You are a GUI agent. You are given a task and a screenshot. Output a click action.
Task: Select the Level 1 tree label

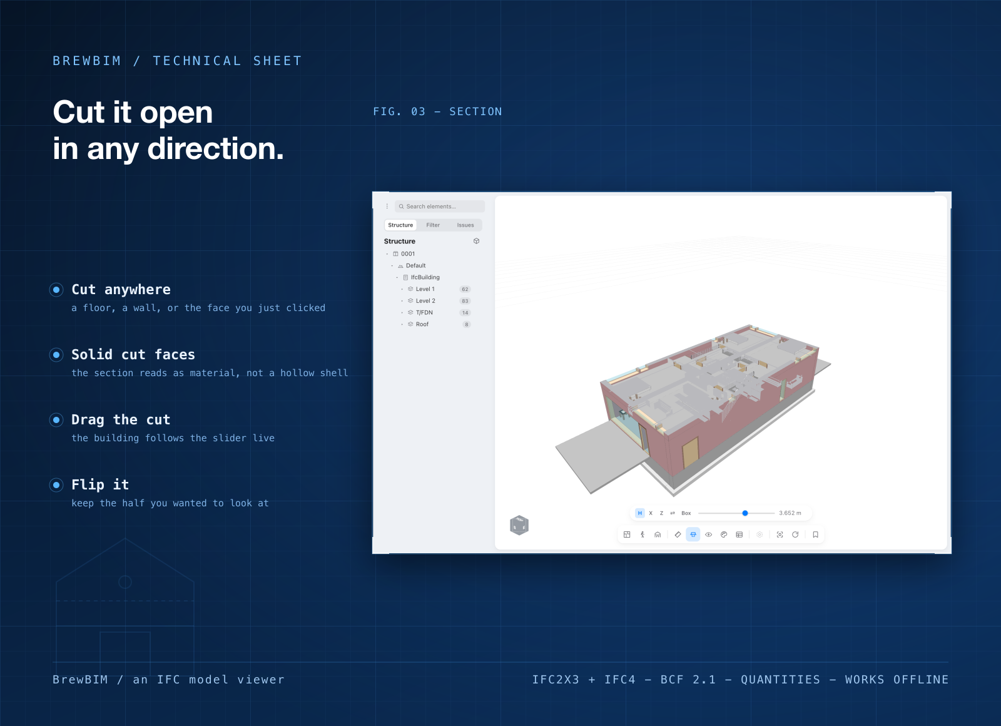(x=425, y=289)
